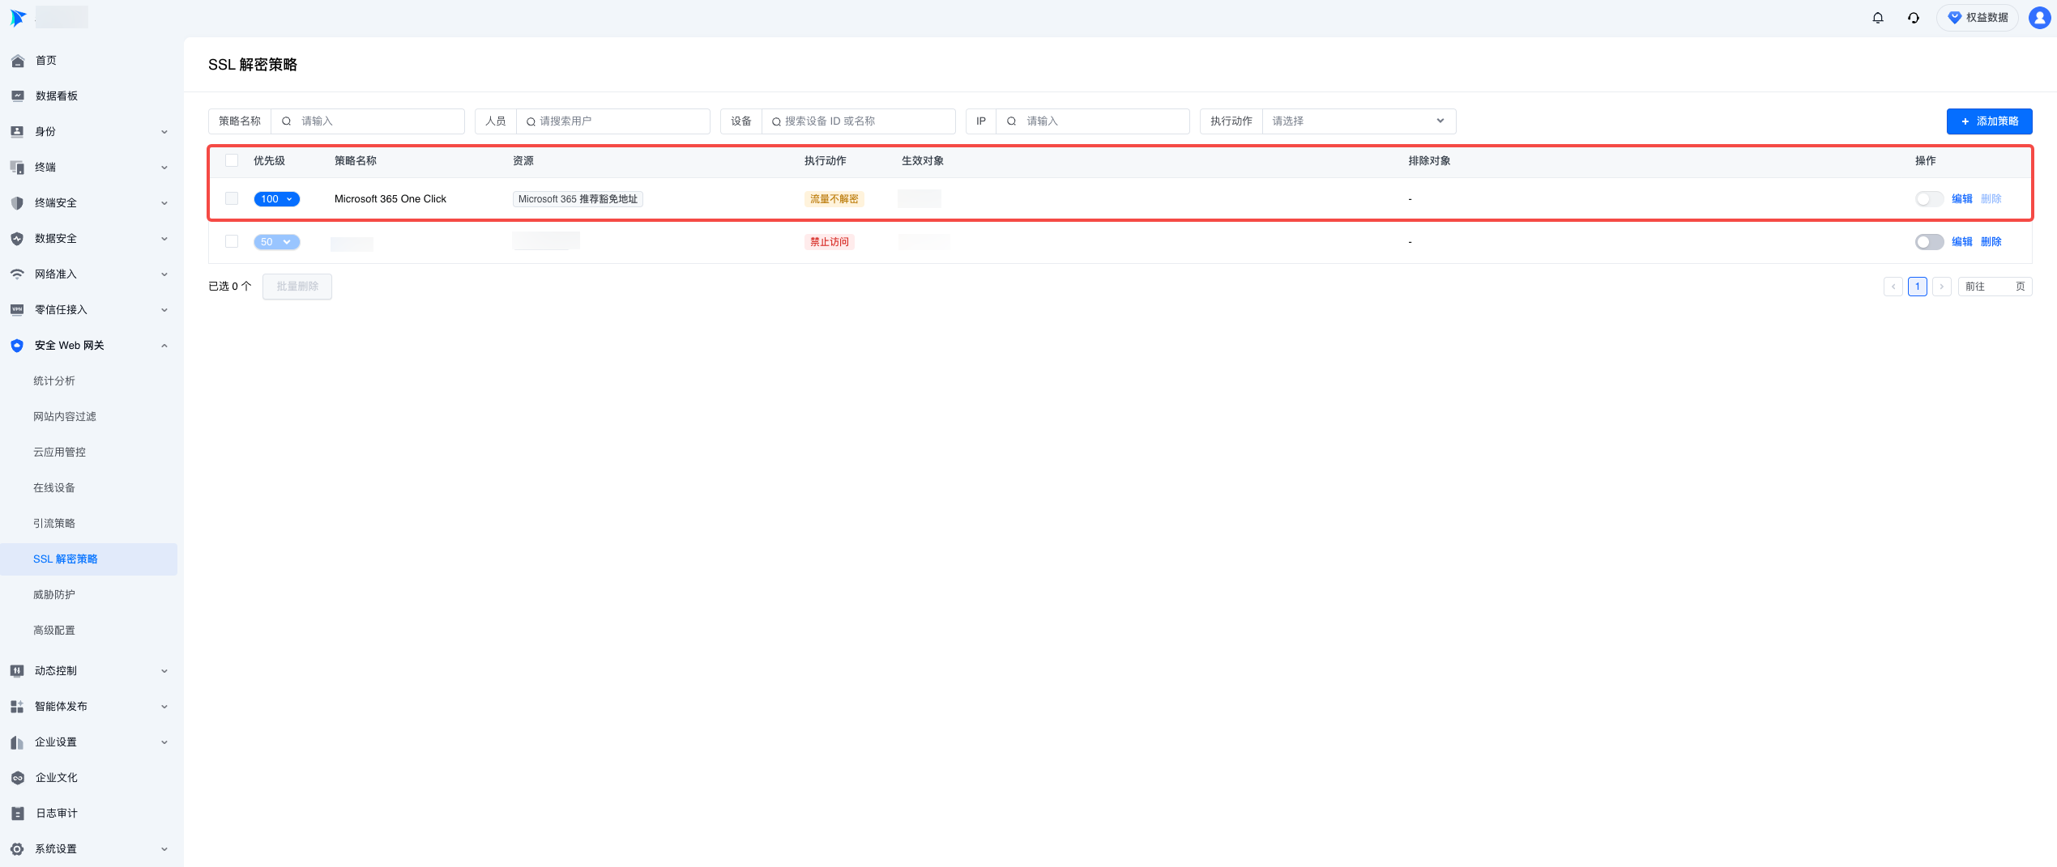The width and height of the screenshot is (2057, 867).
Task: Tick the checkbox for Microsoft 365 One Click row
Action: pyautogui.click(x=232, y=199)
